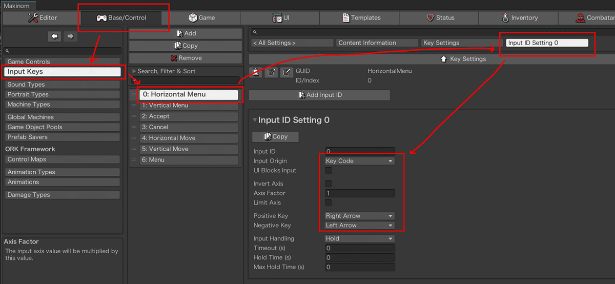Focus the Input ID number field
The height and width of the screenshot is (284, 615).
pos(360,151)
